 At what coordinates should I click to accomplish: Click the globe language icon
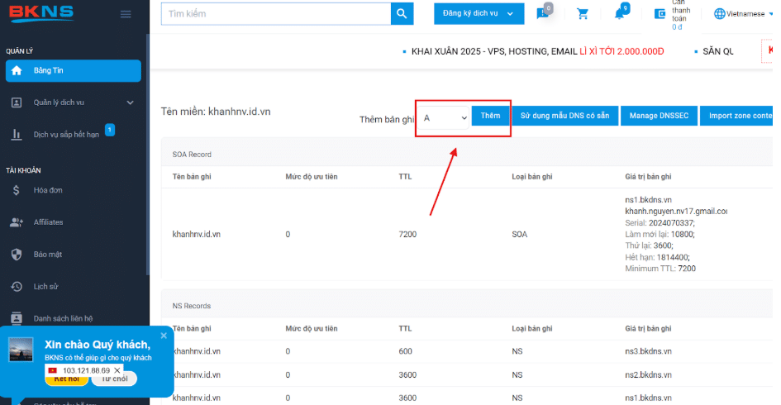(719, 14)
